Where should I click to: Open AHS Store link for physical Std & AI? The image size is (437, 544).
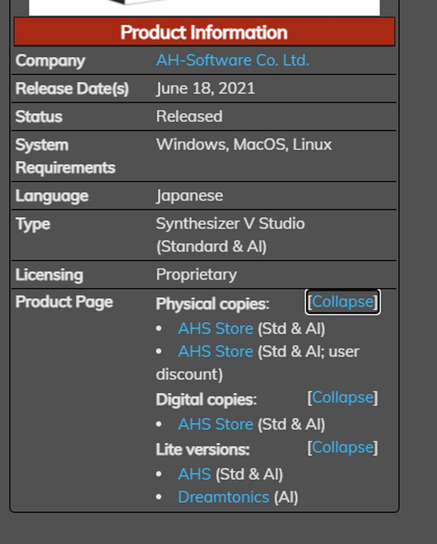(215, 329)
